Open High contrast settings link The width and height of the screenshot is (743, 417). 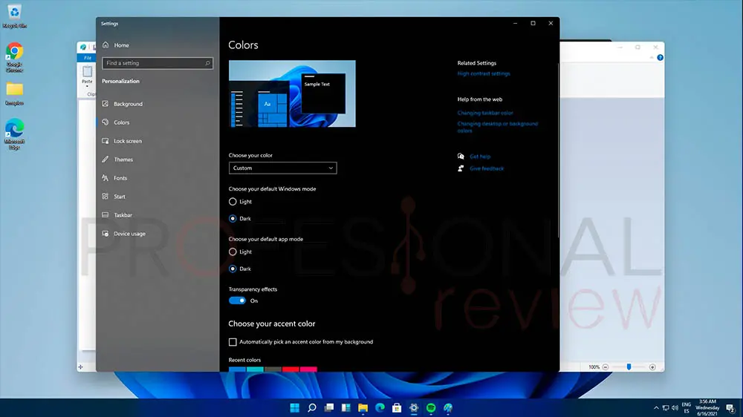pos(484,74)
